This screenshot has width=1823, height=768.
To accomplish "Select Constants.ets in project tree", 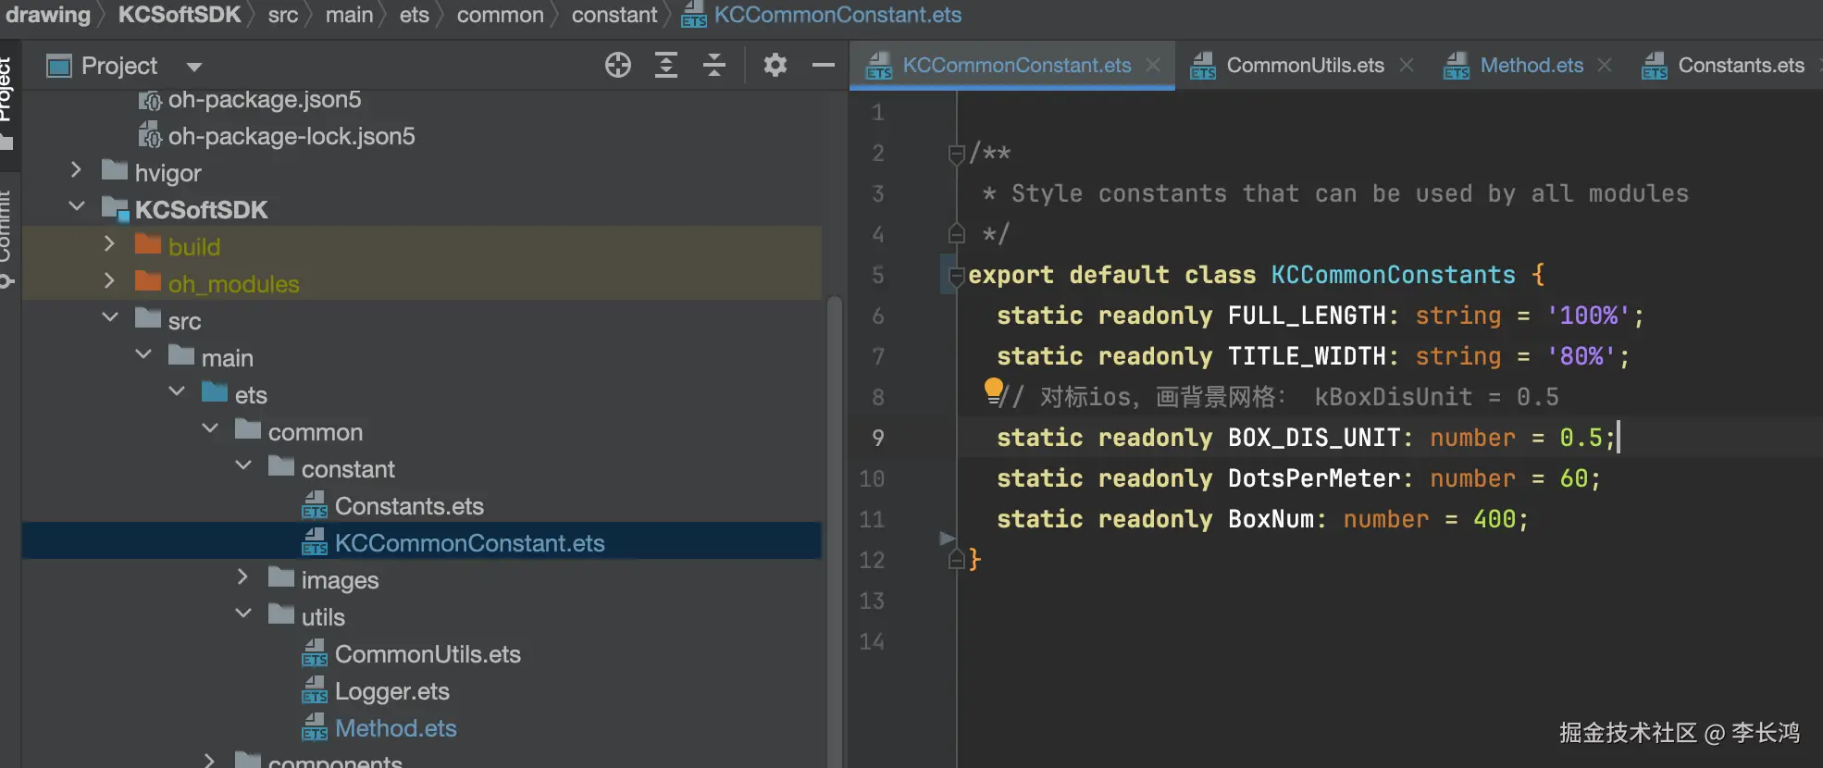I will (x=409, y=506).
